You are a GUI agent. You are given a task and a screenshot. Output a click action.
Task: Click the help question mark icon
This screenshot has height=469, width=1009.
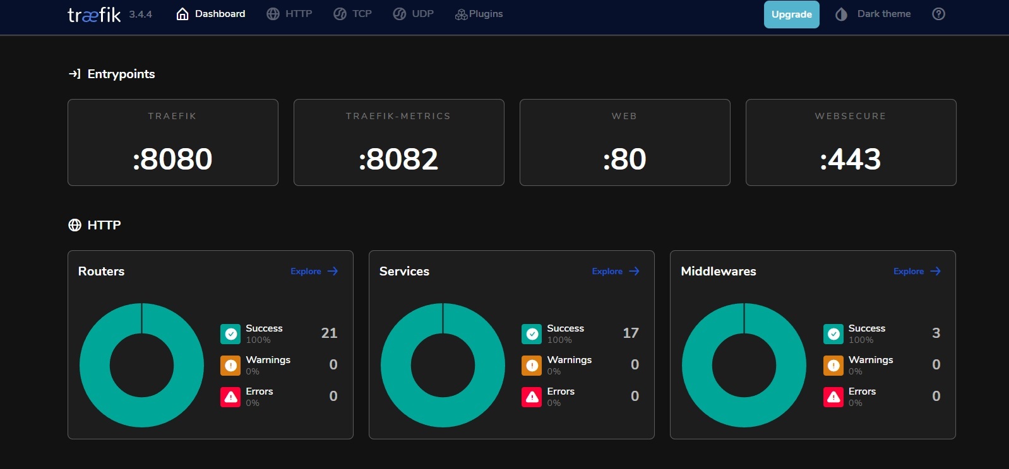[x=938, y=14]
